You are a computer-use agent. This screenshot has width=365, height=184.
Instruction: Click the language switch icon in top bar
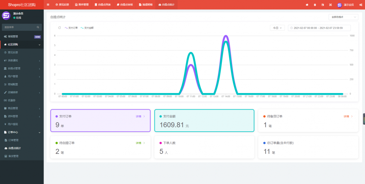click(322, 5)
